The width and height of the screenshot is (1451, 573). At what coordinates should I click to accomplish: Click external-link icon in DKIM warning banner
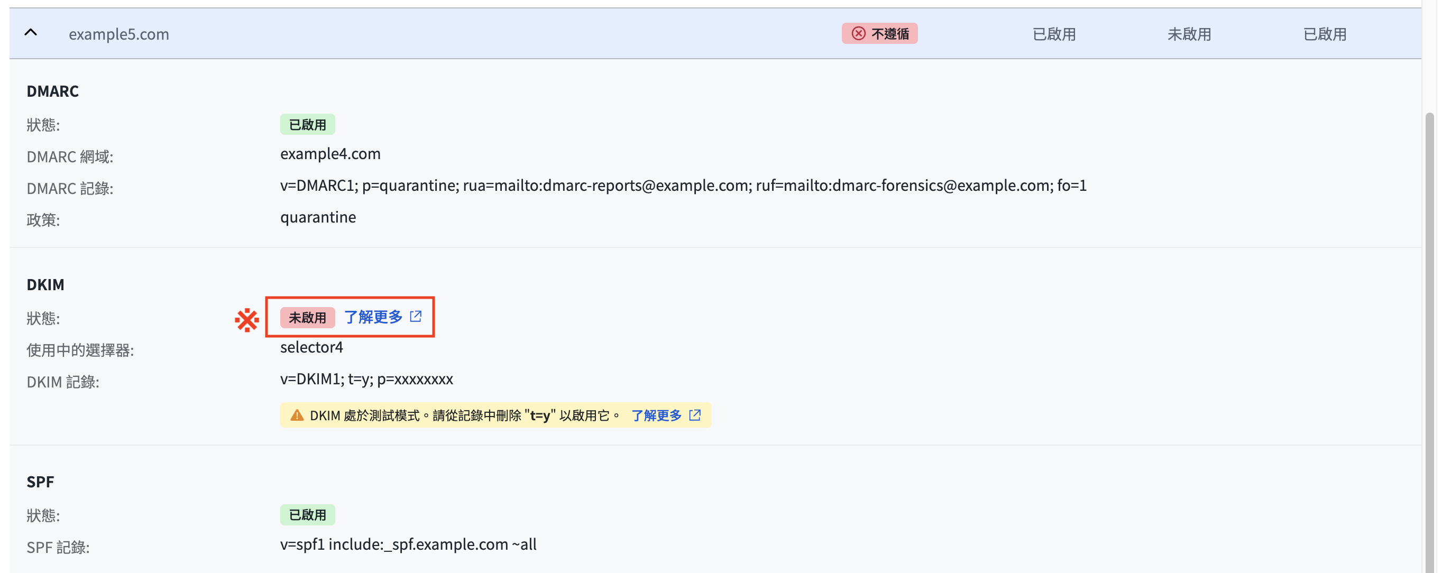coord(695,415)
